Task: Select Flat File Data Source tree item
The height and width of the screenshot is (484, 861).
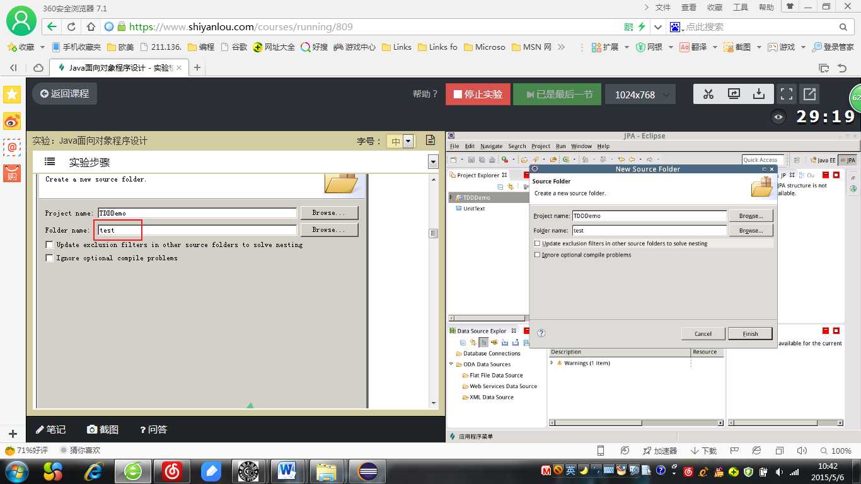Action: pos(492,375)
